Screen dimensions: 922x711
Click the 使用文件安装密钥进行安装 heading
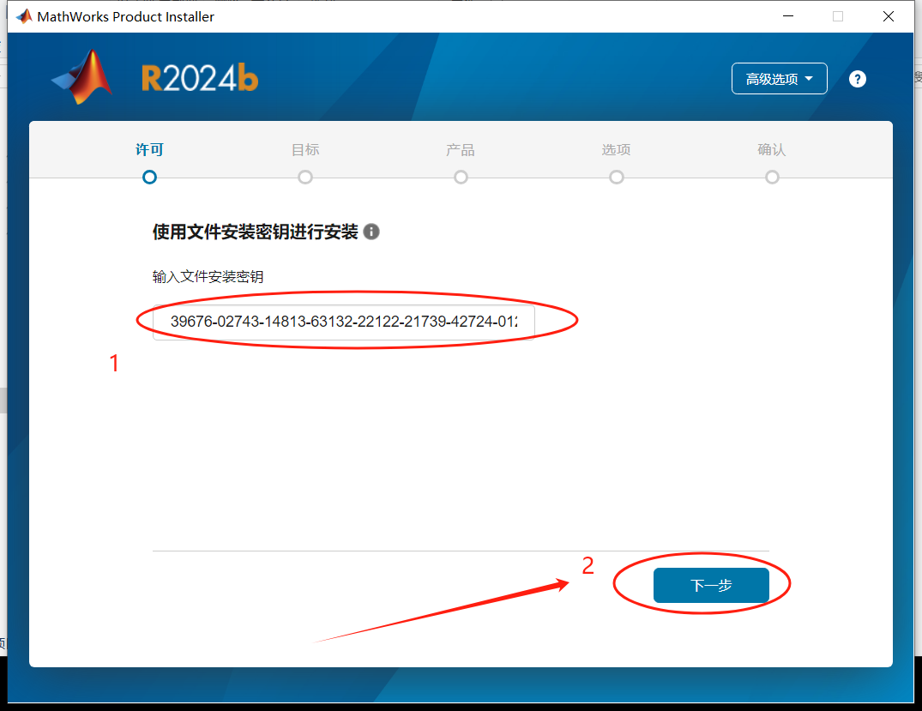coord(256,232)
